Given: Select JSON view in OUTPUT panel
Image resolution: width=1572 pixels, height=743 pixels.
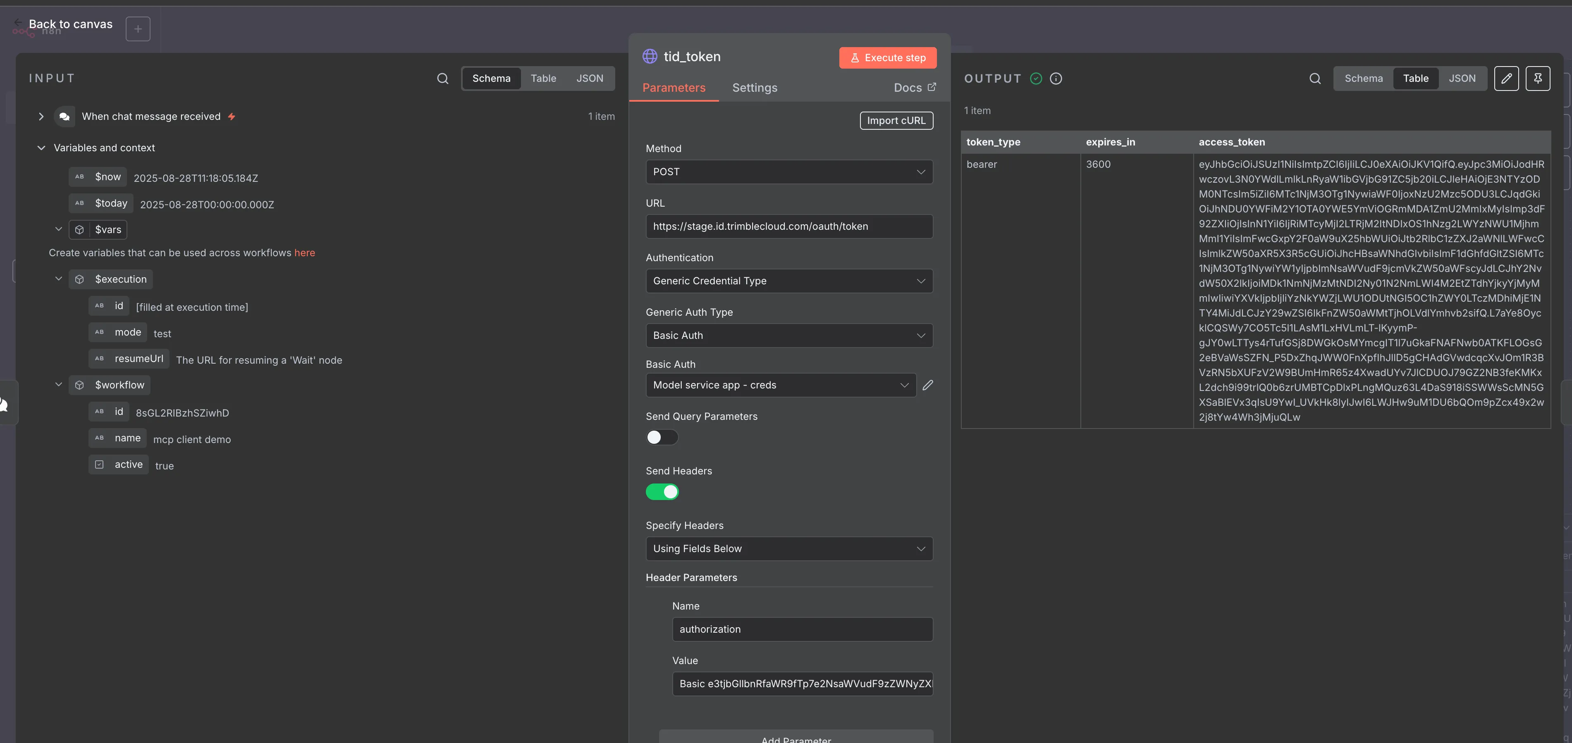Looking at the screenshot, I should point(1462,79).
